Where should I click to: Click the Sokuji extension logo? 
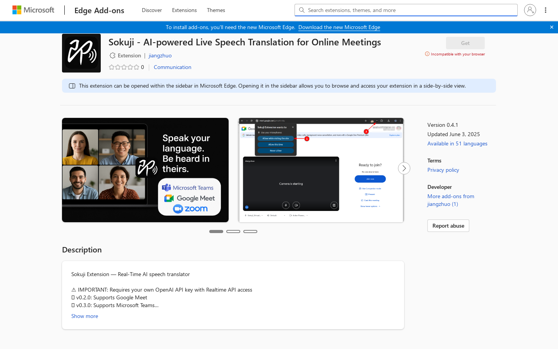click(x=81, y=53)
